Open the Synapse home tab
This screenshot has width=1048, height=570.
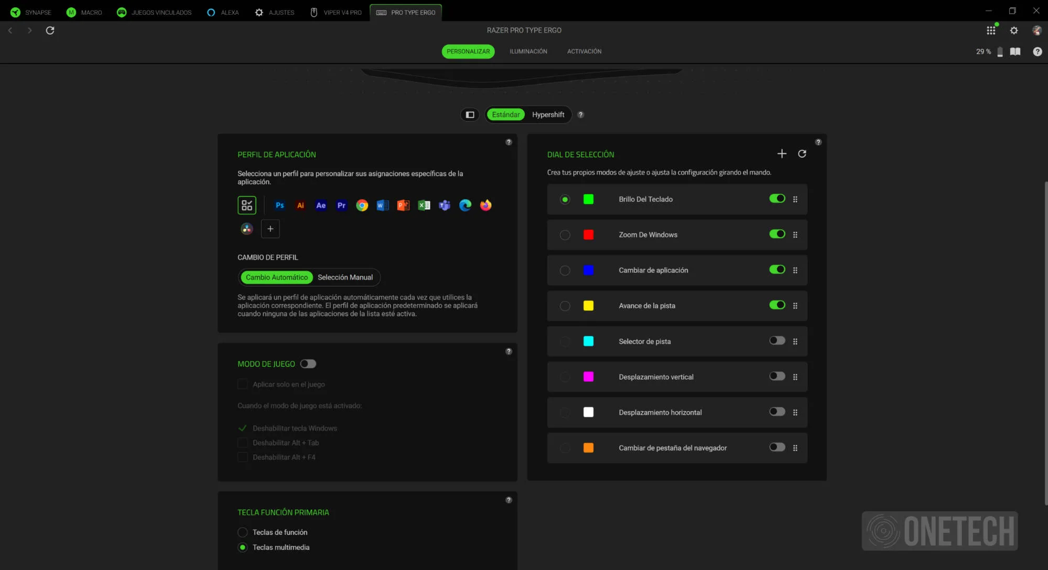click(31, 12)
